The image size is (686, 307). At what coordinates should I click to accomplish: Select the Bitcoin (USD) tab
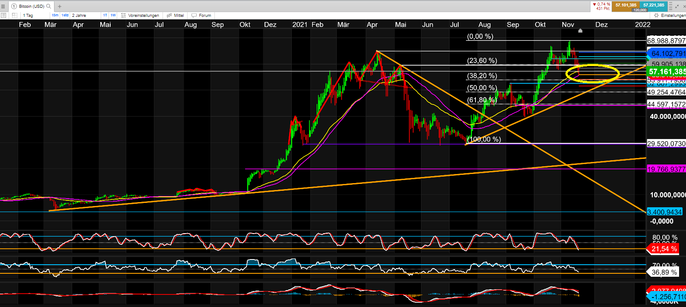(31, 6)
